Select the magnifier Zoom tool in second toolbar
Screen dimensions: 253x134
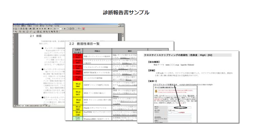coord(16,32)
